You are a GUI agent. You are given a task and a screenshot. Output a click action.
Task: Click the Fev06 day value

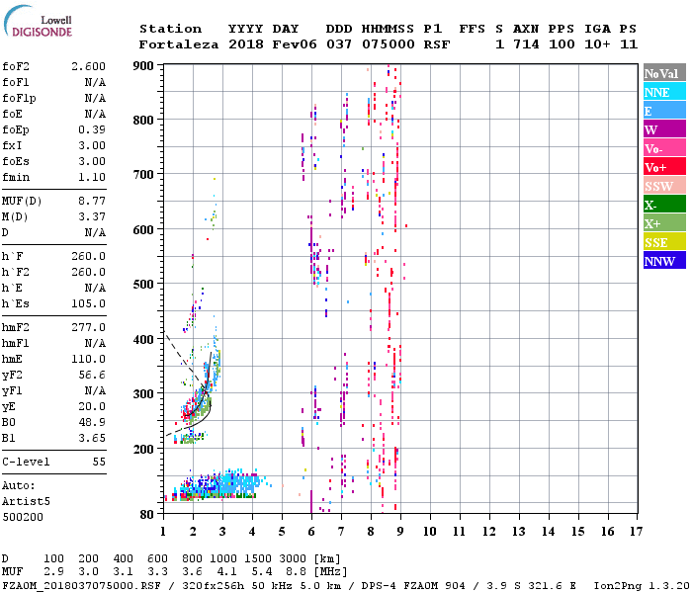pos(295,44)
